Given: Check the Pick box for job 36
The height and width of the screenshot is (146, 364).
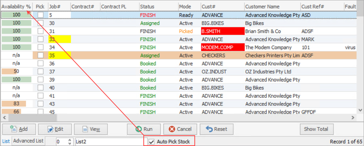Looking at the screenshot, I should tap(41, 63).
